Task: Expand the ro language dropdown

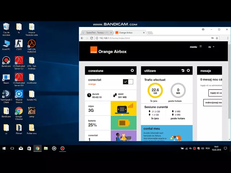Action: [211, 47]
